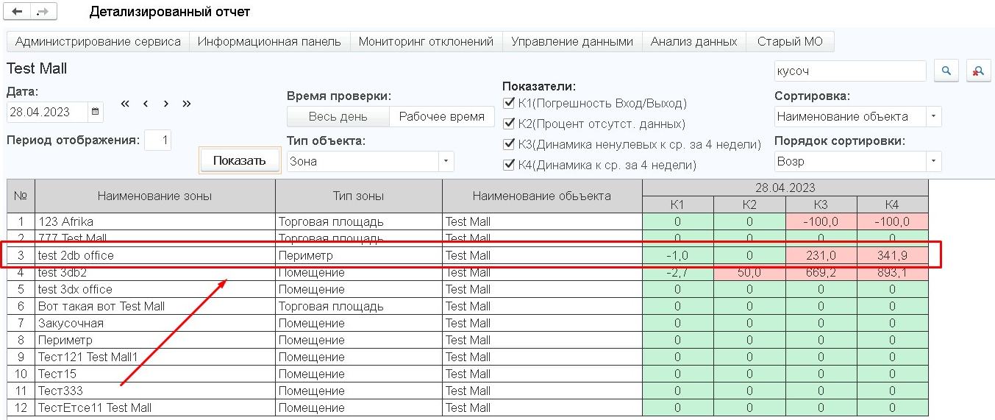Image resolution: width=995 pixels, height=420 pixels.
Task: Open the 'Анализ данных' menu
Action: (x=694, y=42)
